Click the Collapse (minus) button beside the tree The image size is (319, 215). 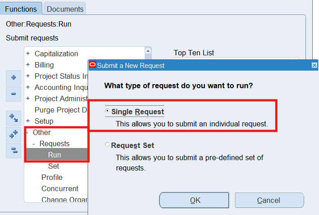click(13, 94)
